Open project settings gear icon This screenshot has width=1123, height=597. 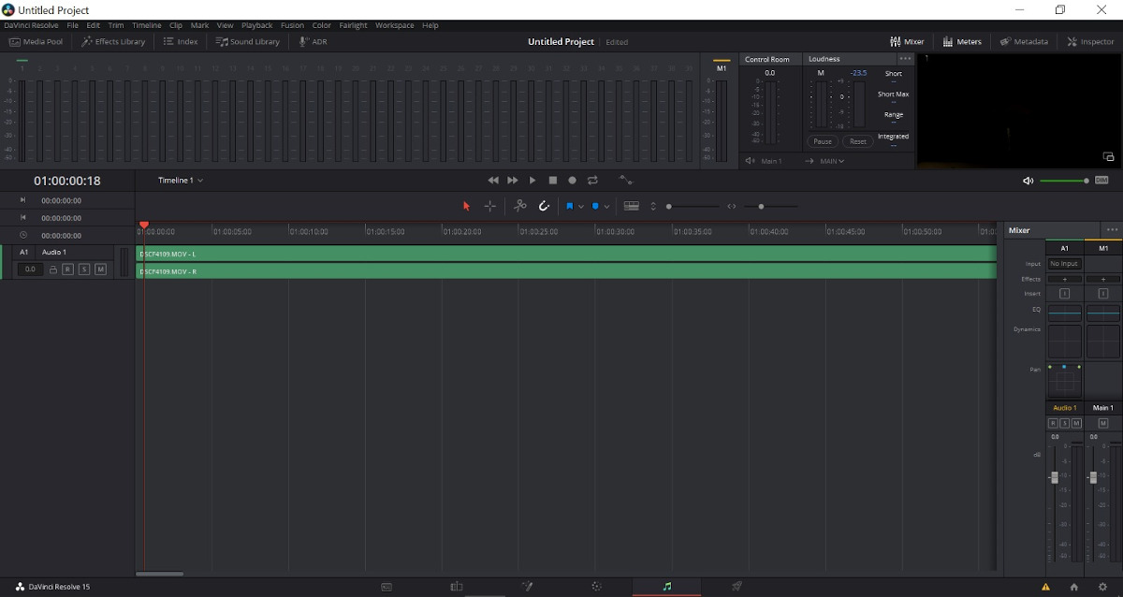coord(1102,587)
